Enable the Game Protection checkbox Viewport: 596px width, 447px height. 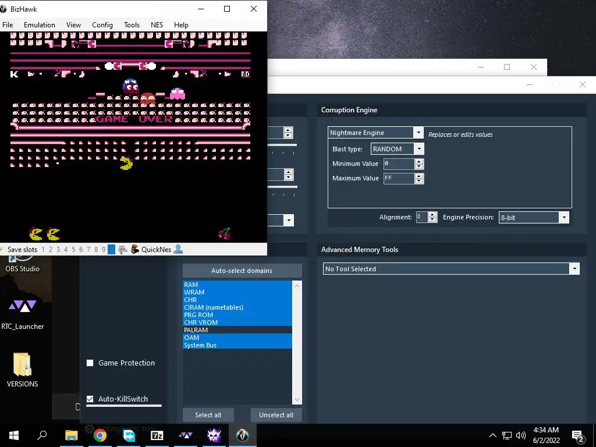click(x=90, y=363)
